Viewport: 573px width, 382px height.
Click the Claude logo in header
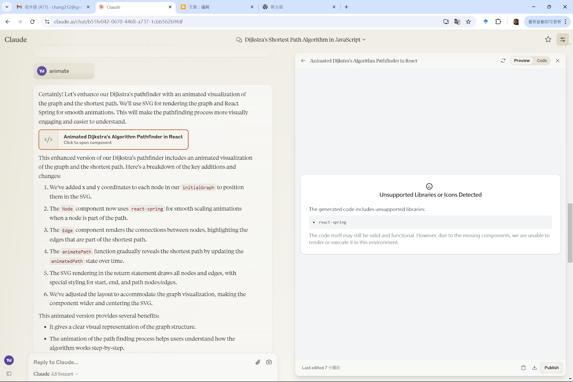(16, 40)
